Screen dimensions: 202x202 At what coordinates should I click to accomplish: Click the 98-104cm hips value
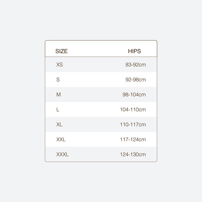(x=134, y=94)
